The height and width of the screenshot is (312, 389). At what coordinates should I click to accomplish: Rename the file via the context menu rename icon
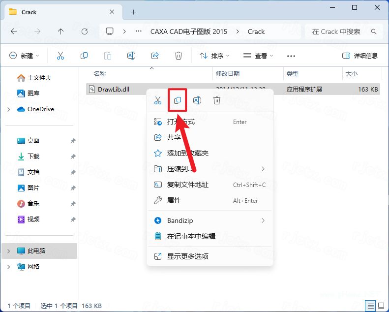pyautogui.click(x=197, y=100)
